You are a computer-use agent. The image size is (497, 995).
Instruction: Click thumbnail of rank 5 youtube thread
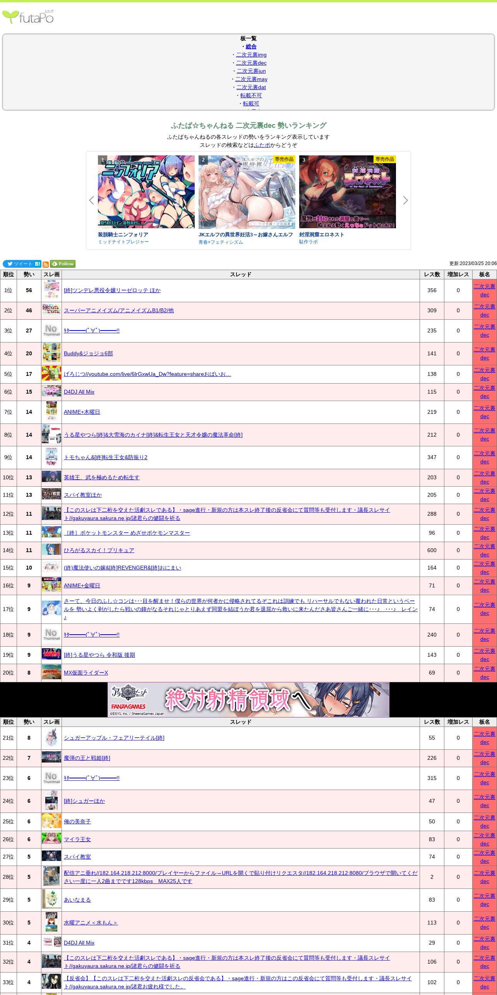click(x=51, y=374)
